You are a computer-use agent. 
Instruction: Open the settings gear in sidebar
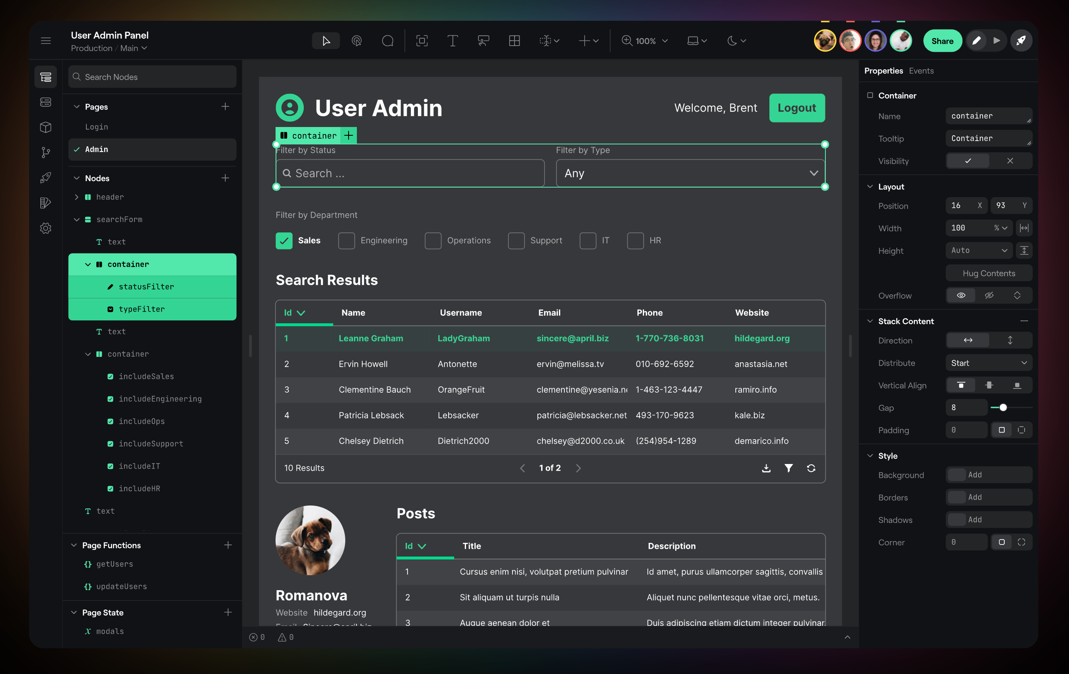tap(46, 228)
